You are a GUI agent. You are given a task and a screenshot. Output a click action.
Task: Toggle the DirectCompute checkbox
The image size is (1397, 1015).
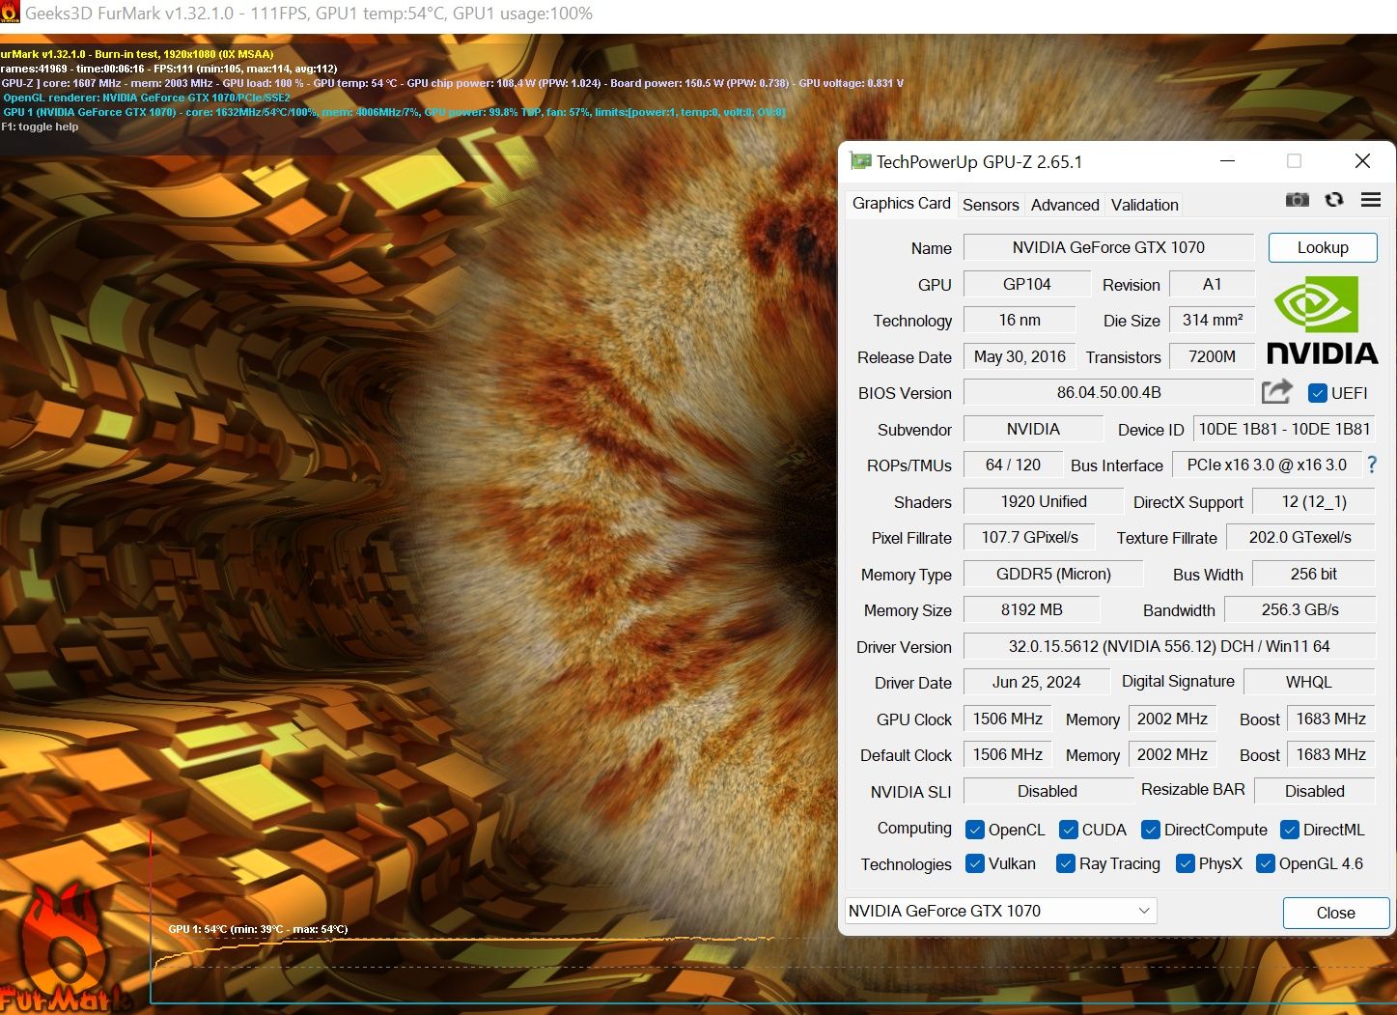tap(1151, 830)
